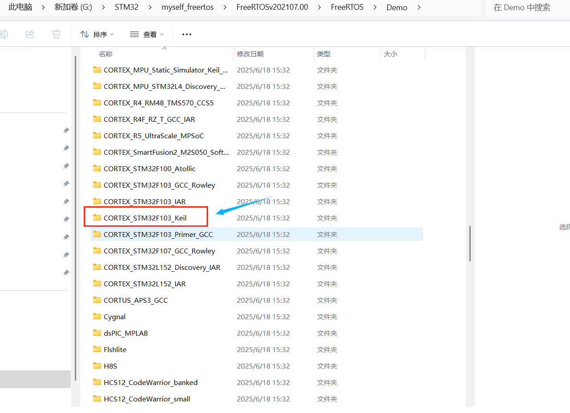
Task: Click folder icon of CORTEX_STM32L152_IAR
Action: [x=97, y=283]
